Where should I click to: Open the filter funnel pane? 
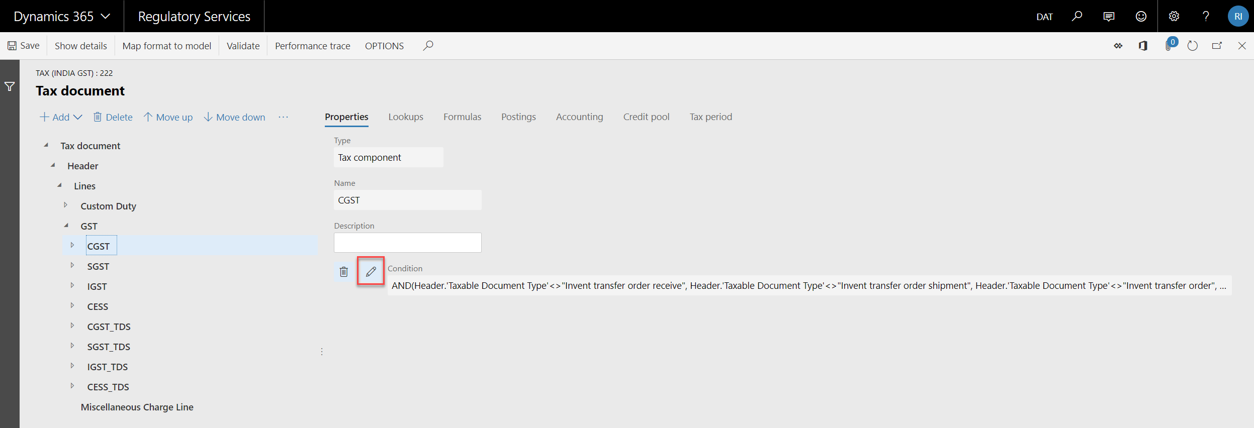10,86
